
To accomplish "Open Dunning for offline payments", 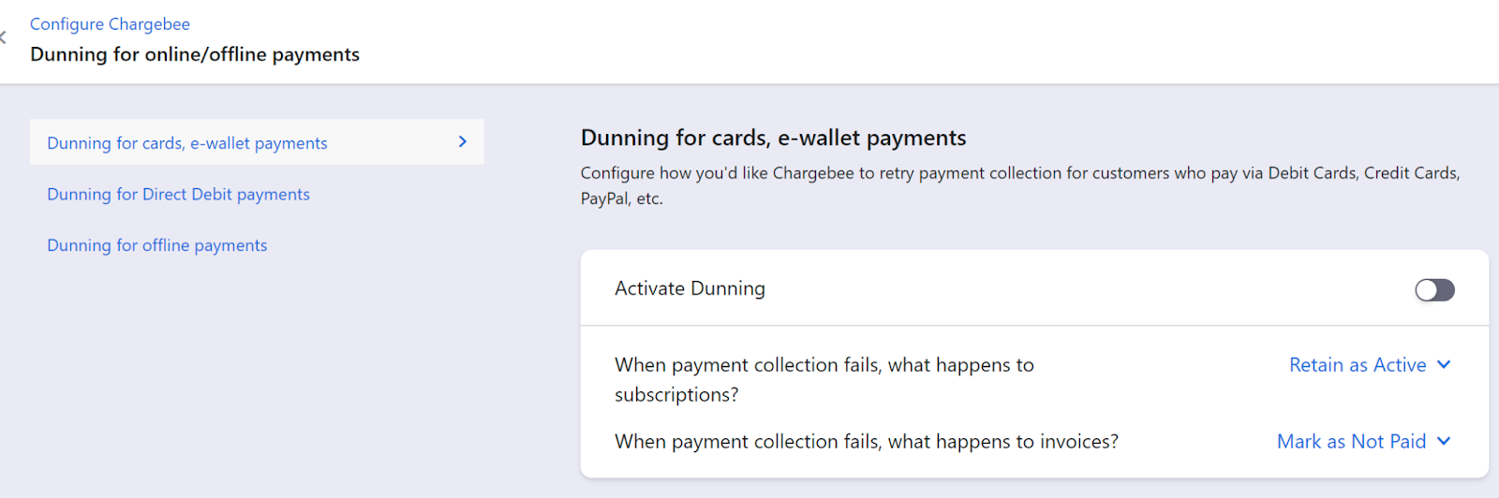I will click(157, 245).
